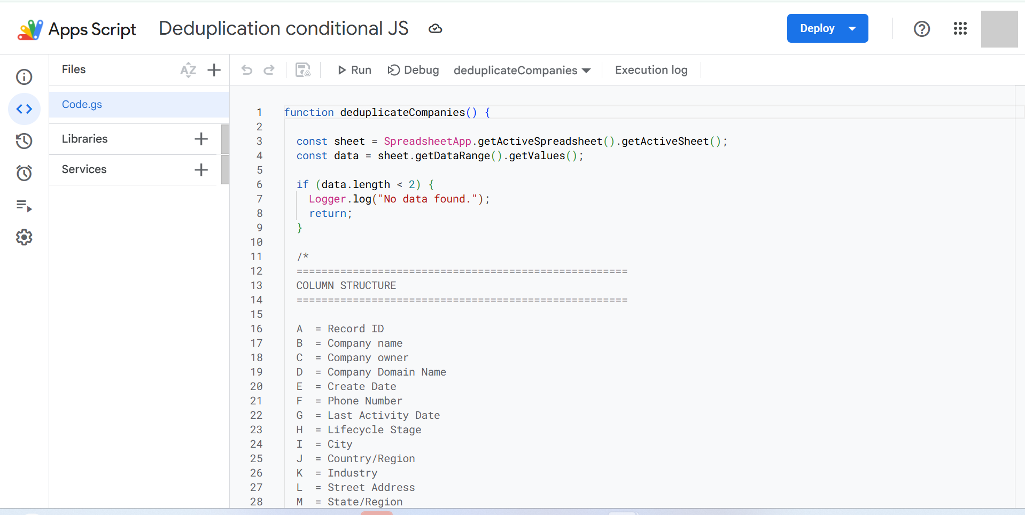The width and height of the screenshot is (1025, 515).
Task: Select the Code.gs file
Action: click(139, 105)
